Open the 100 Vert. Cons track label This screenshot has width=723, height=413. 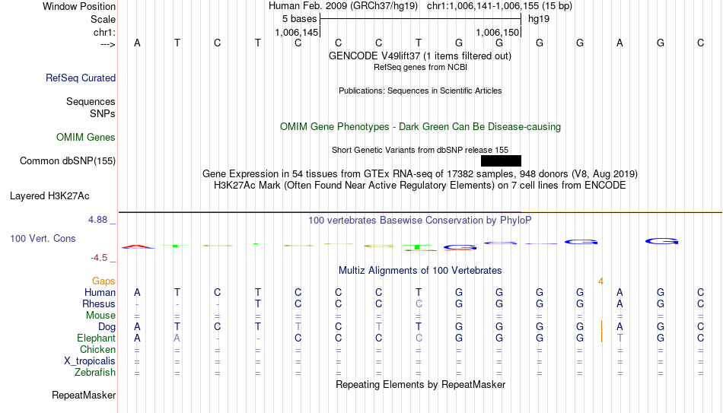pos(43,238)
